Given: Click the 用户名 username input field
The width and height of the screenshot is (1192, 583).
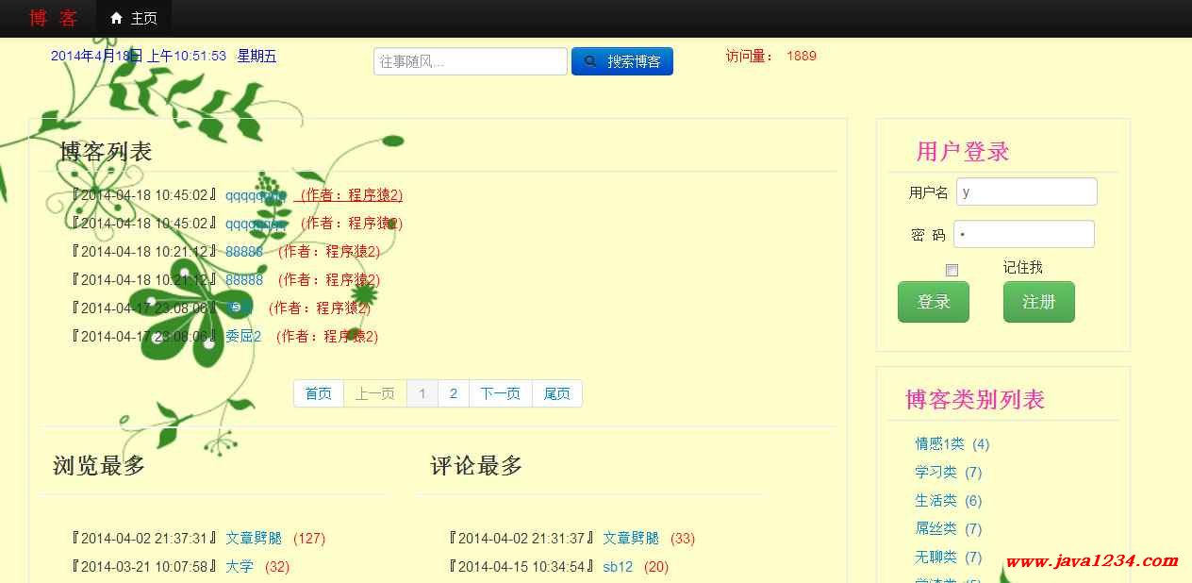Looking at the screenshot, I should coord(1026,192).
